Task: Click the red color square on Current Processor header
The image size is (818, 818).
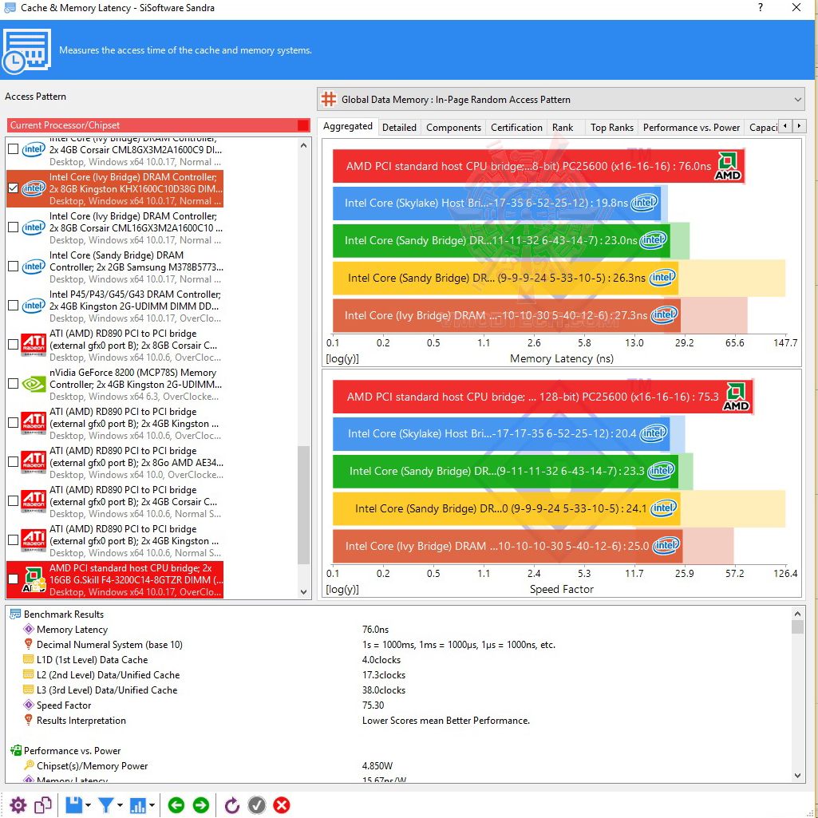Action: click(303, 125)
